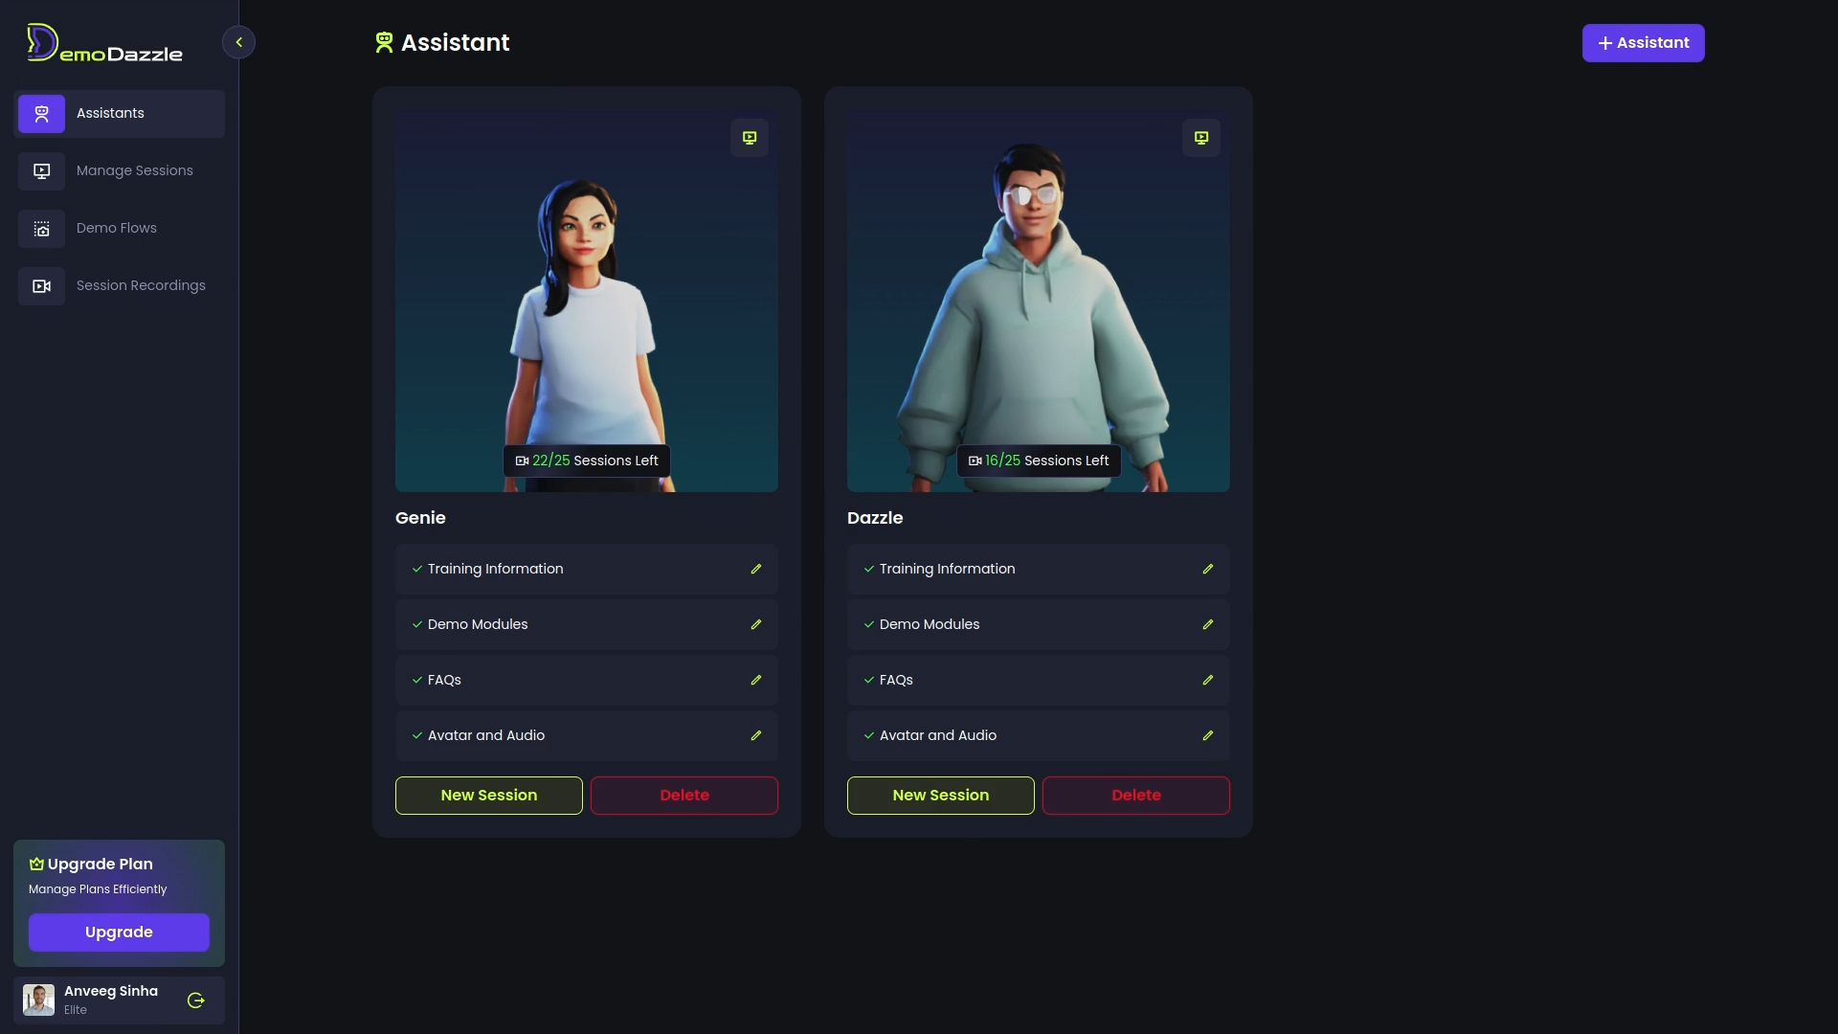The height and width of the screenshot is (1034, 1838).
Task: Click the DemoDazzle logo
Action: click(105, 44)
